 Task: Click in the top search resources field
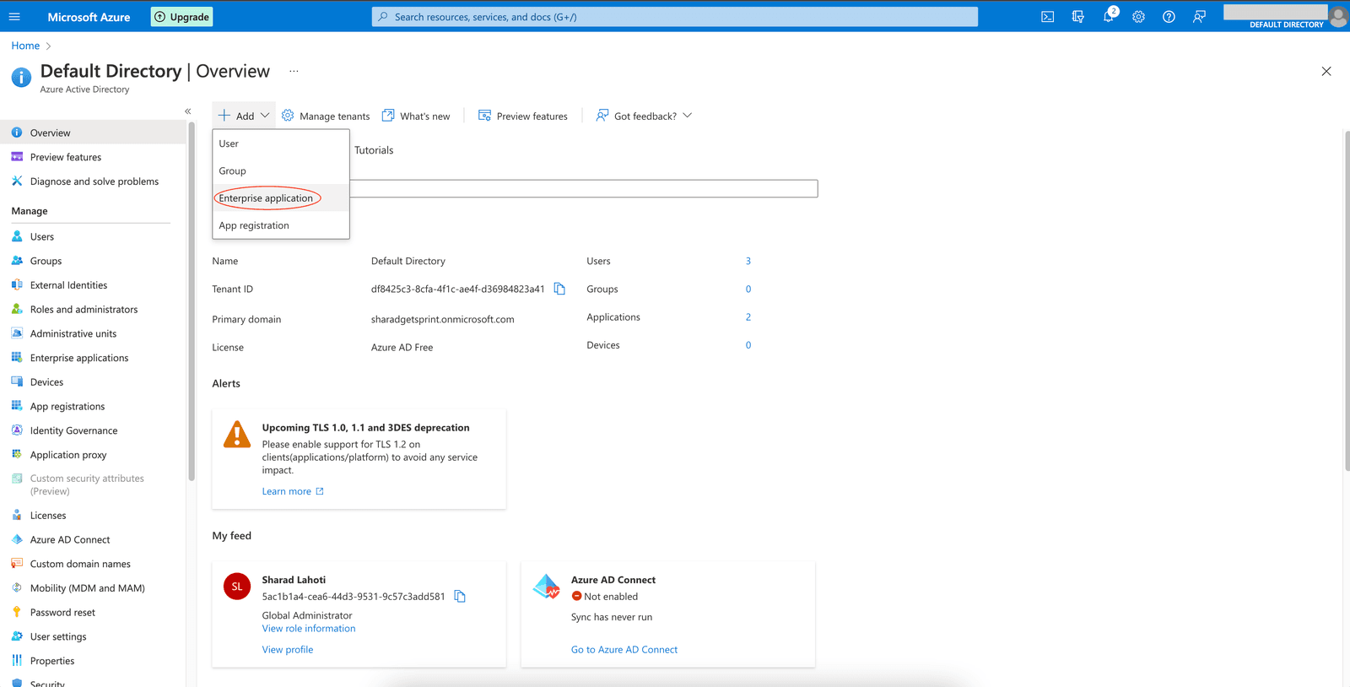[x=675, y=17]
